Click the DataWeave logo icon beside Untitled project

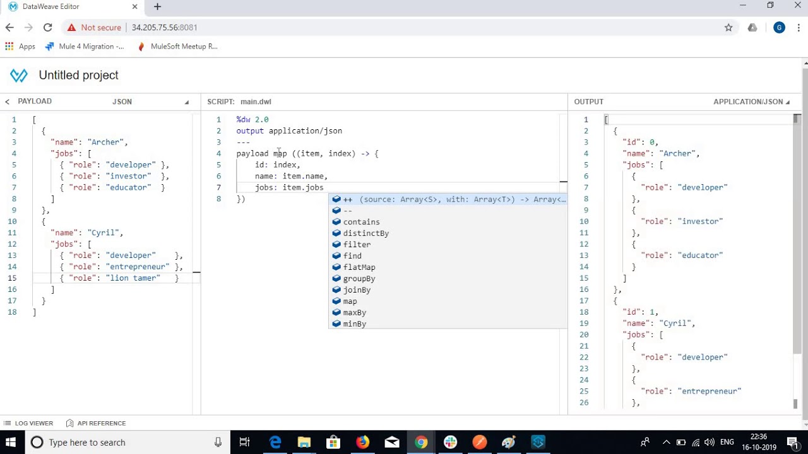point(19,75)
